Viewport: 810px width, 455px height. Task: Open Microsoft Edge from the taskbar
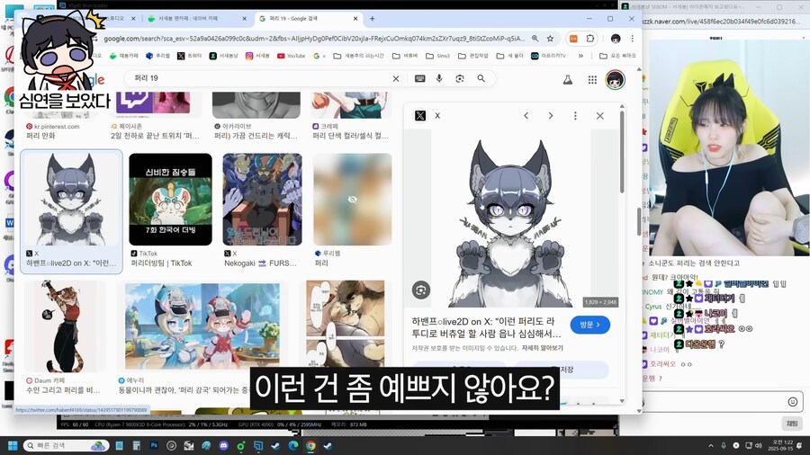(292, 446)
